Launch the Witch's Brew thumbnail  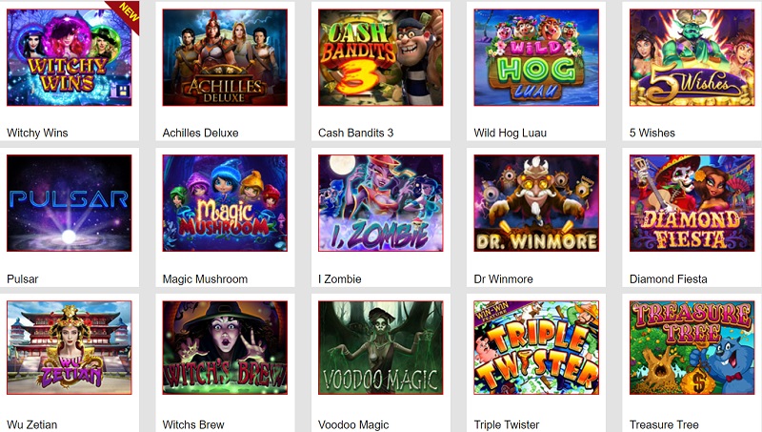click(225, 348)
